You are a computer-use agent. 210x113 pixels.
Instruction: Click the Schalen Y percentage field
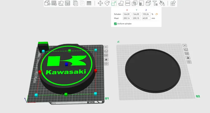tap(136, 14)
